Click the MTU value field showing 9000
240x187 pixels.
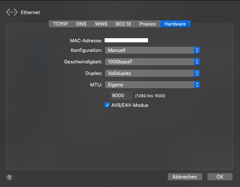(x=121, y=96)
